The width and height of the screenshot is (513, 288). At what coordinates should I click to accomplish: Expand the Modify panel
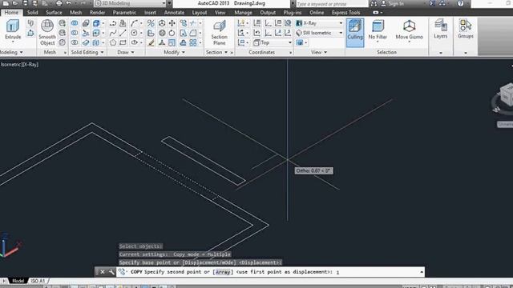point(175,52)
